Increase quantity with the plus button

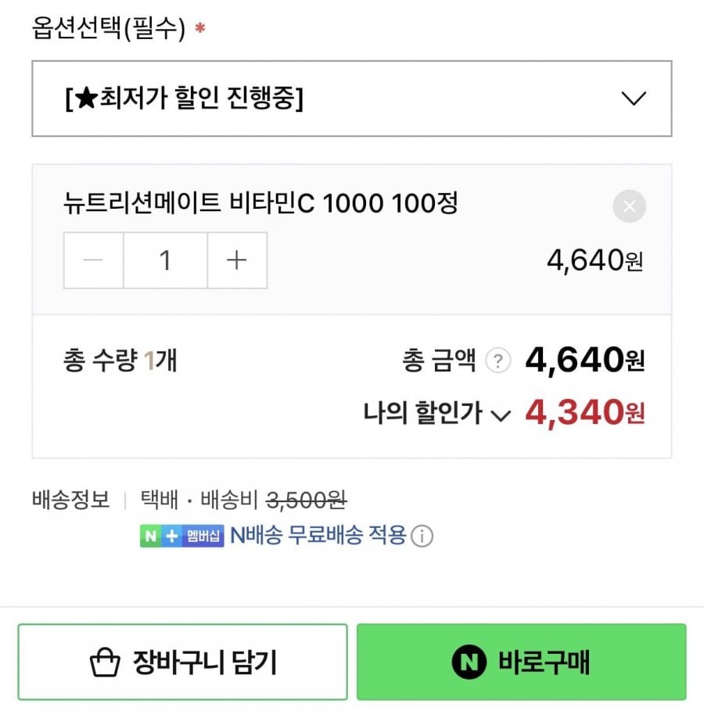pos(236,260)
